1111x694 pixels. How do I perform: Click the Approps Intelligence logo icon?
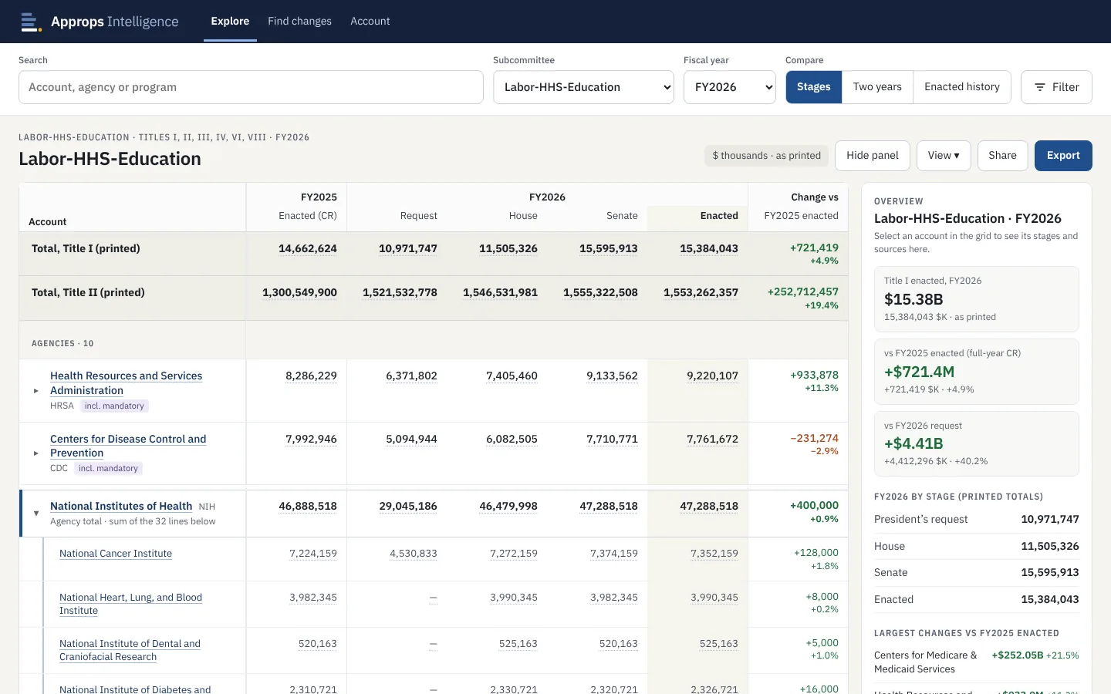(30, 22)
